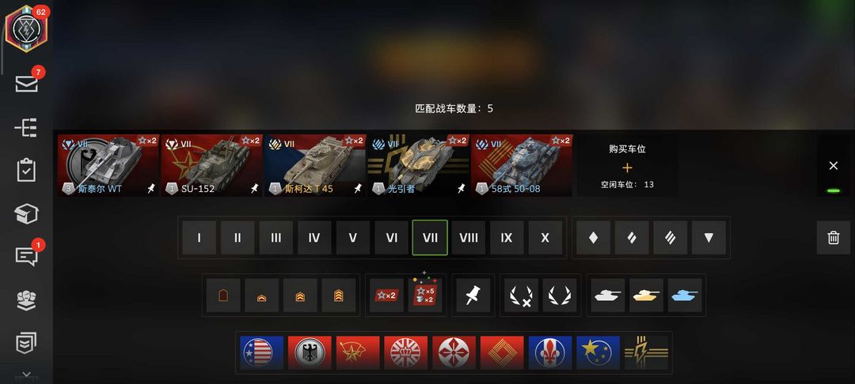
Task: Open the tech tree sidebar item
Action: coord(26,127)
